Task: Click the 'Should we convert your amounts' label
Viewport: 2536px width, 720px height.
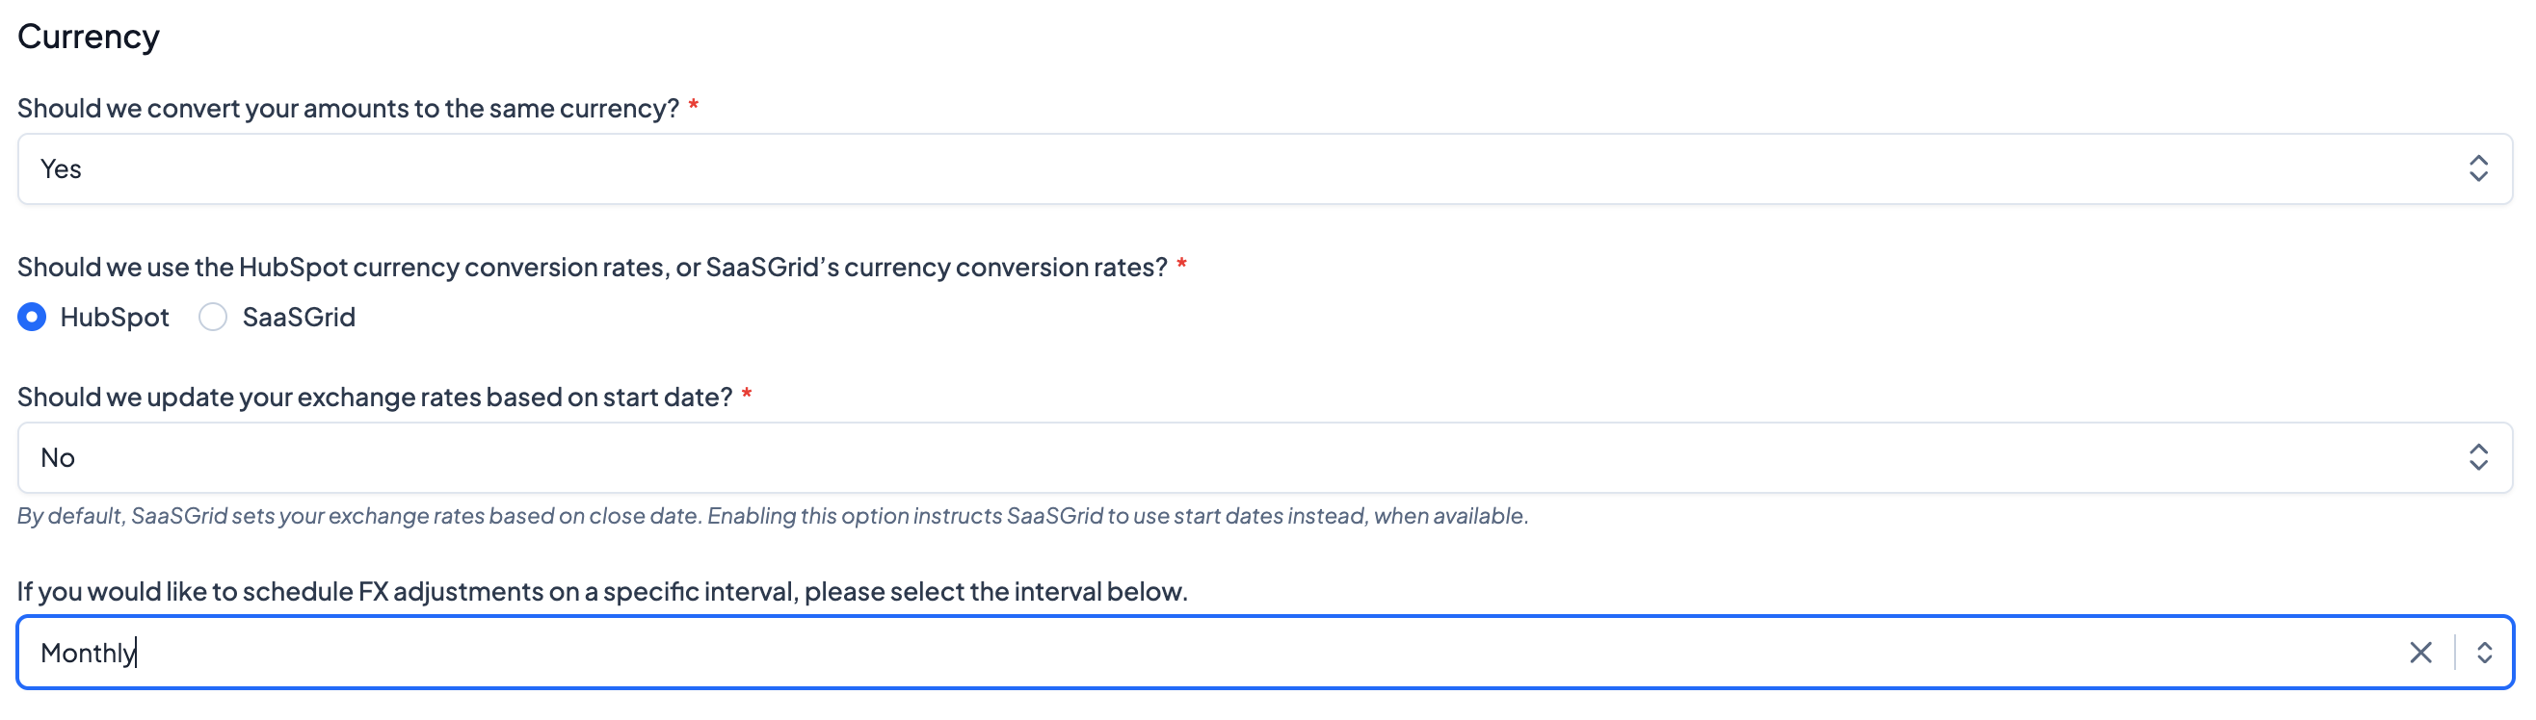Action: [348, 108]
